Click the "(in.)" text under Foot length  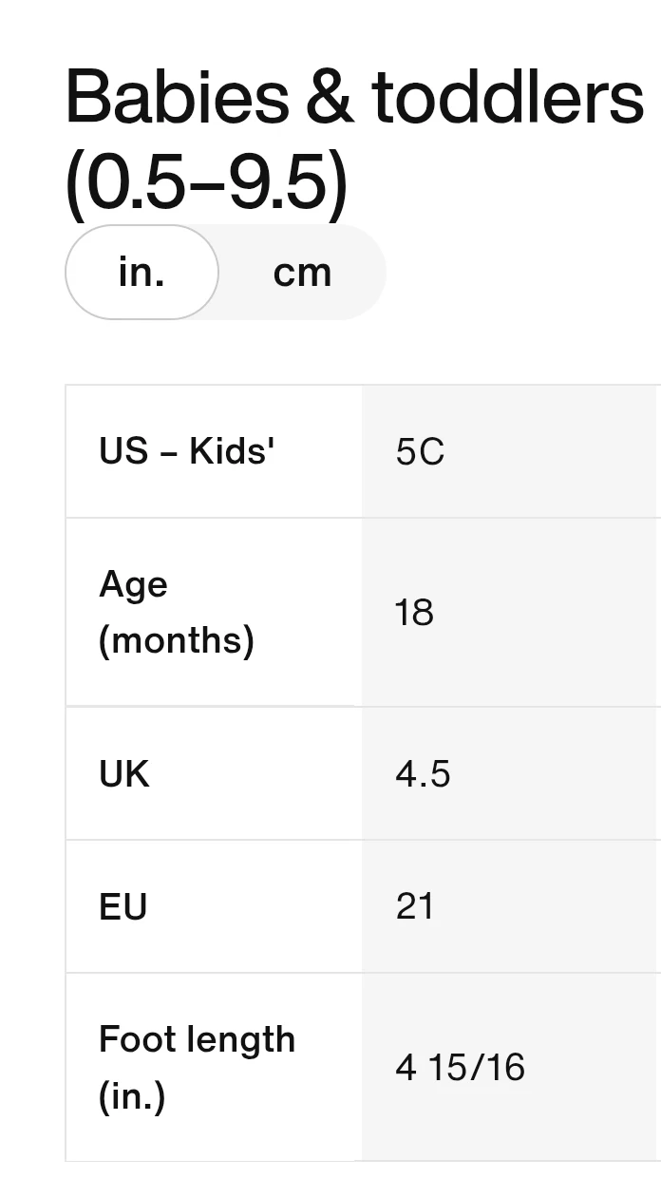tap(132, 1096)
